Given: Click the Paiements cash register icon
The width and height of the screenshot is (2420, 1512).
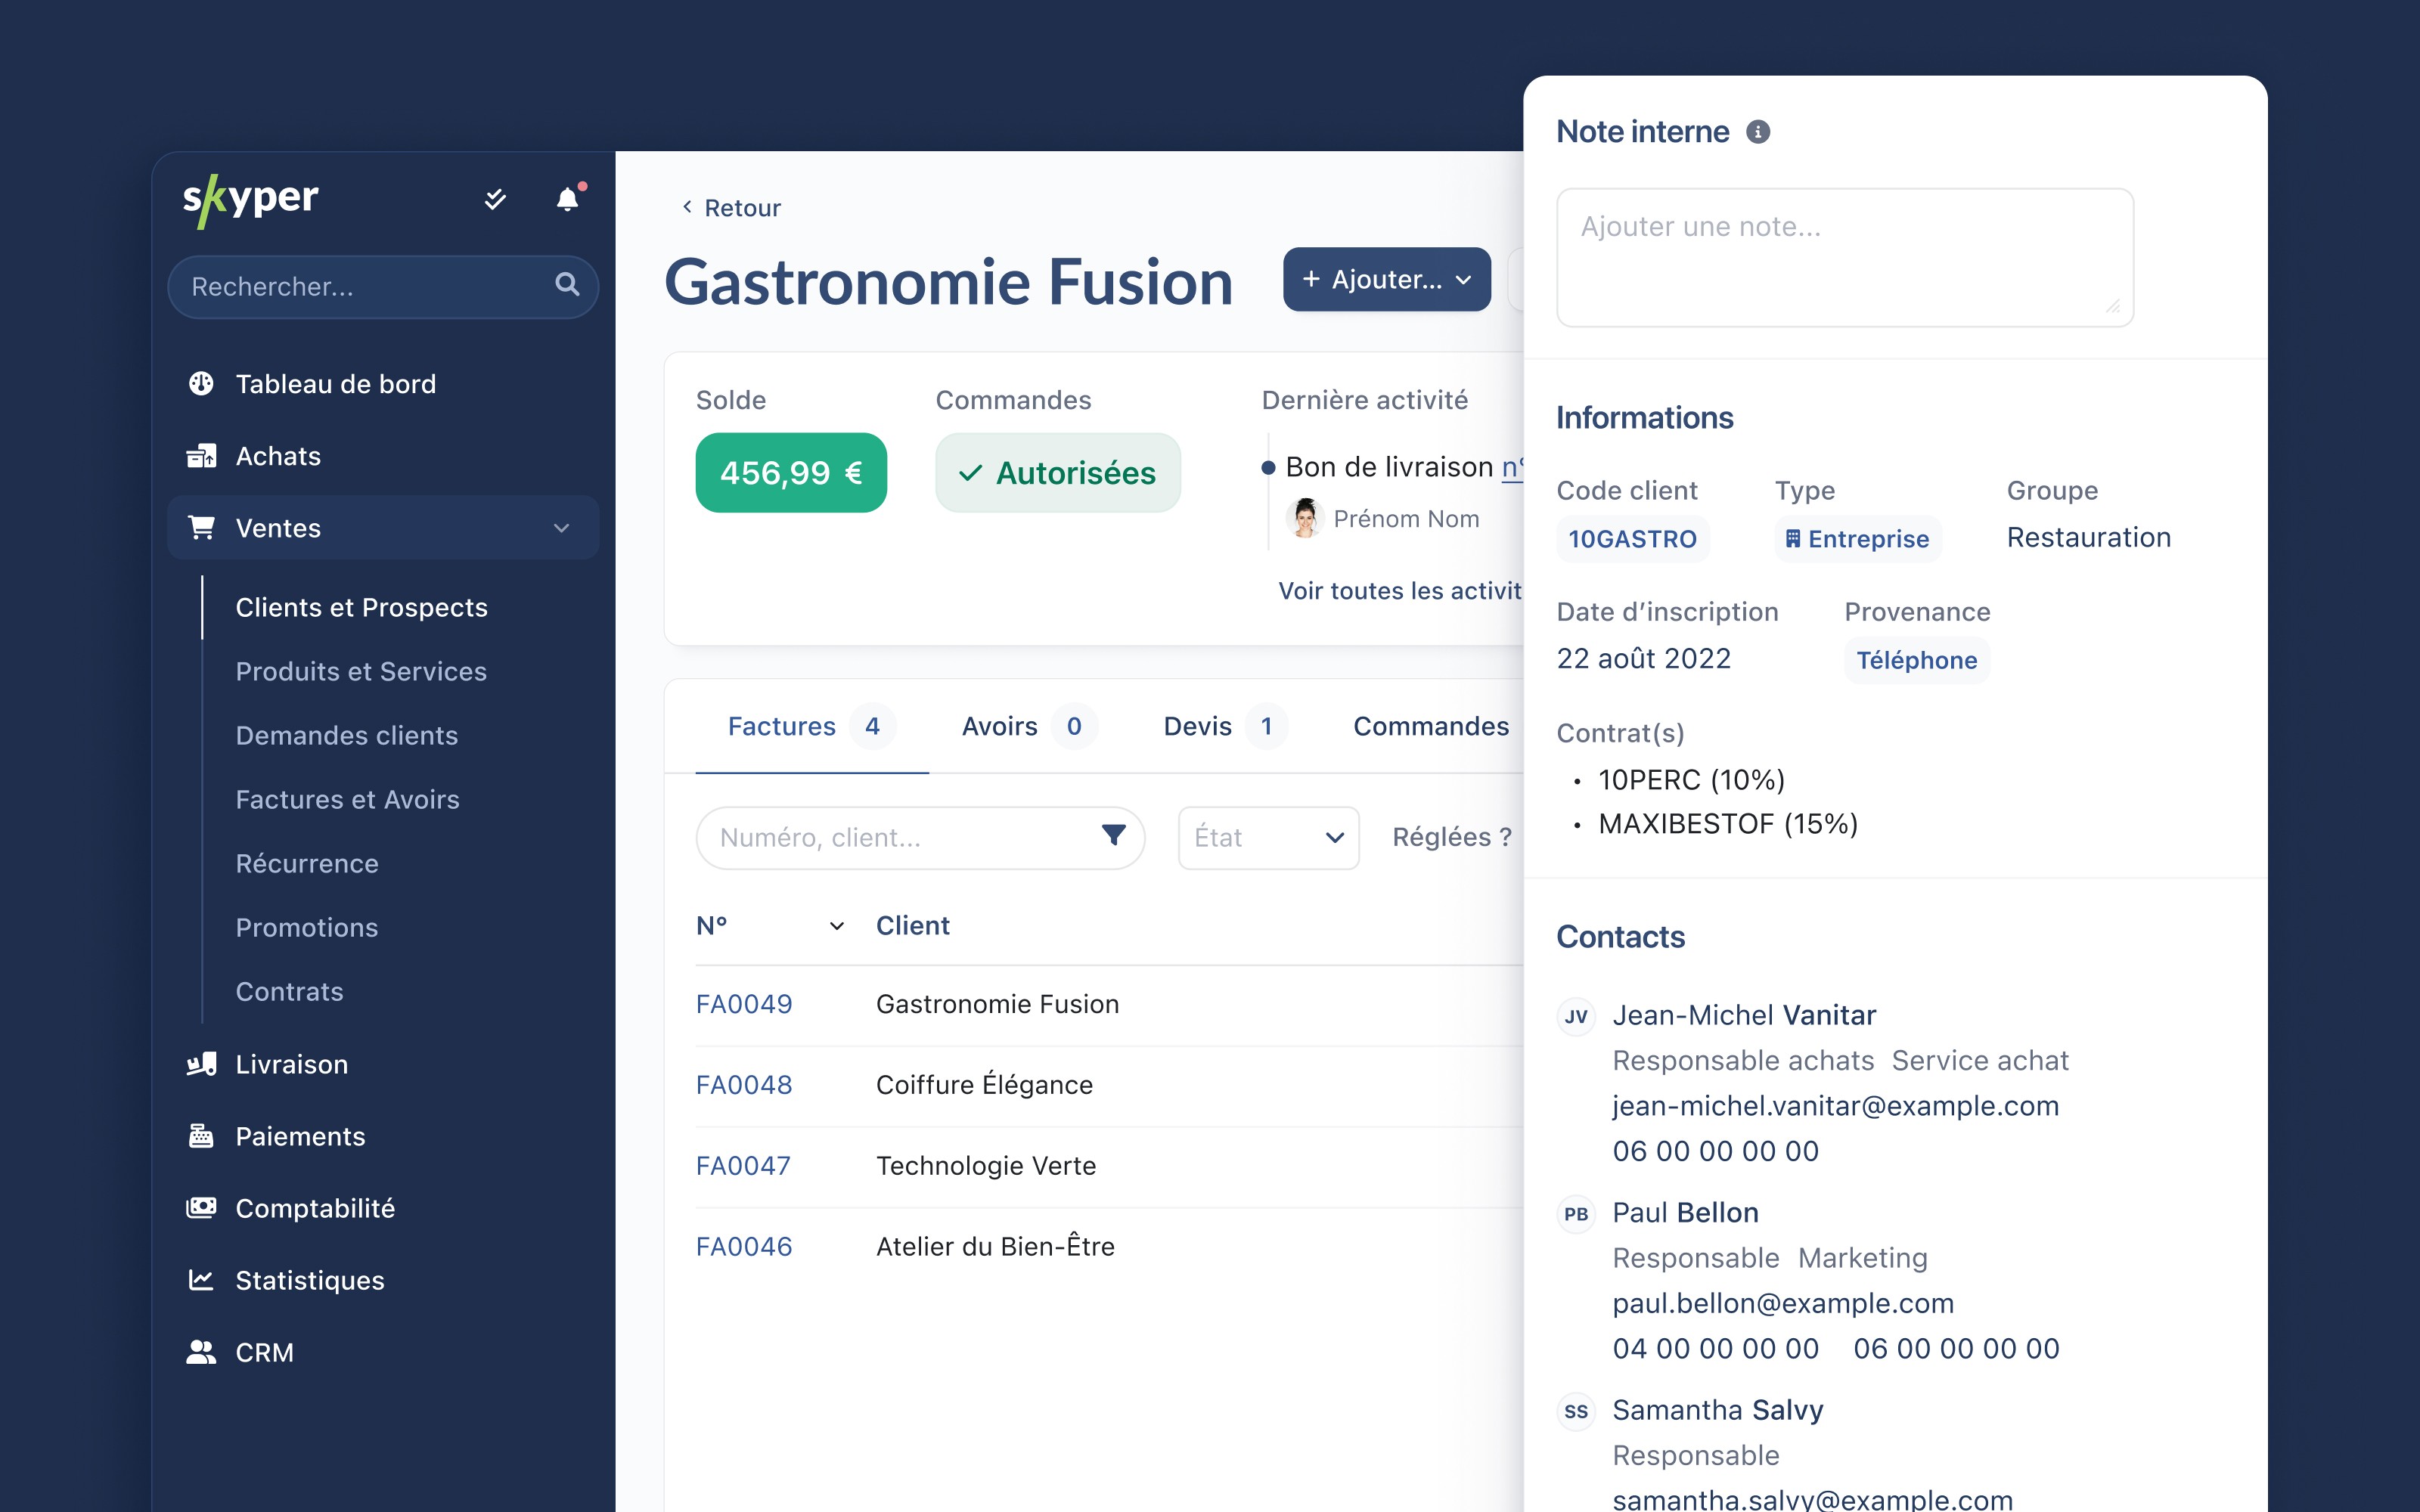Looking at the screenshot, I should tap(201, 1136).
